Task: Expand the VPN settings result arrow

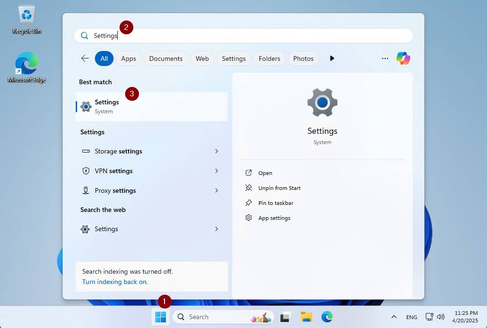Action: pos(216,171)
